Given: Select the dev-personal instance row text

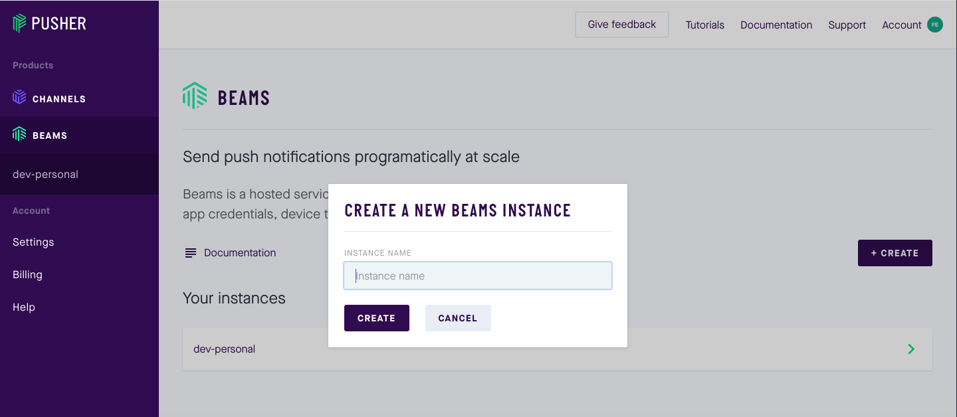Looking at the screenshot, I should pos(224,349).
